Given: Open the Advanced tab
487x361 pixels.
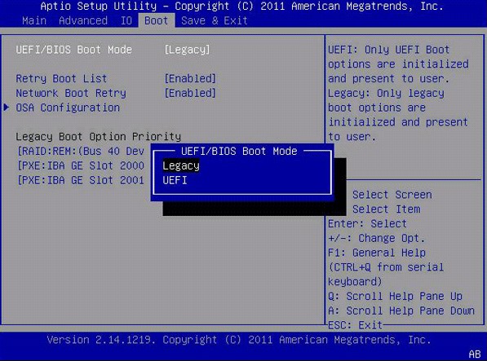Looking at the screenshot, I should 83,20.
